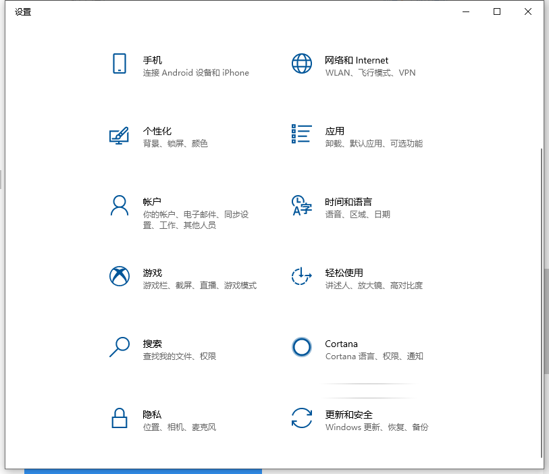
Task: Maximize the 设置 window
Action: pos(497,11)
